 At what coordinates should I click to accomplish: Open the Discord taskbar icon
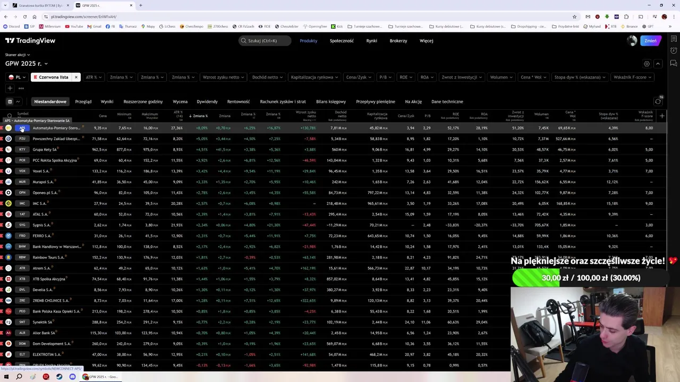tap(72, 377)
